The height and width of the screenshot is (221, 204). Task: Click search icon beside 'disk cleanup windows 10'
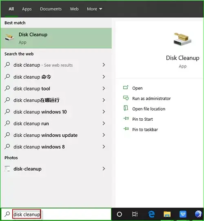[7, 112]
